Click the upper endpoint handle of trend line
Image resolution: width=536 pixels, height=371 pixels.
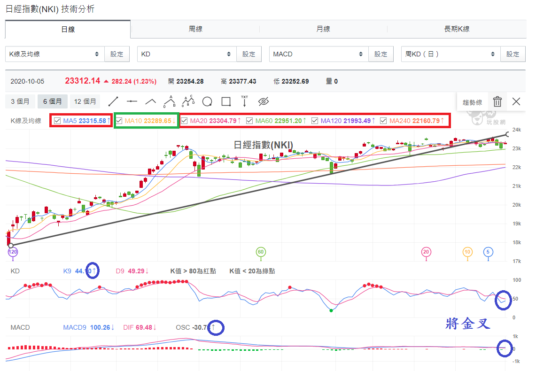[508, 134]
